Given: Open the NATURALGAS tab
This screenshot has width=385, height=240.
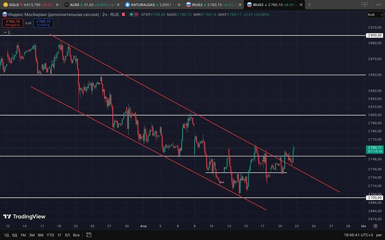Looking at the screenshot, I should click(x=150, y=5).
